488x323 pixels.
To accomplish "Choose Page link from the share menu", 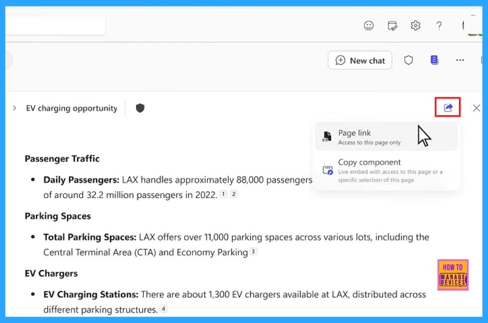I will coord(386,137).
